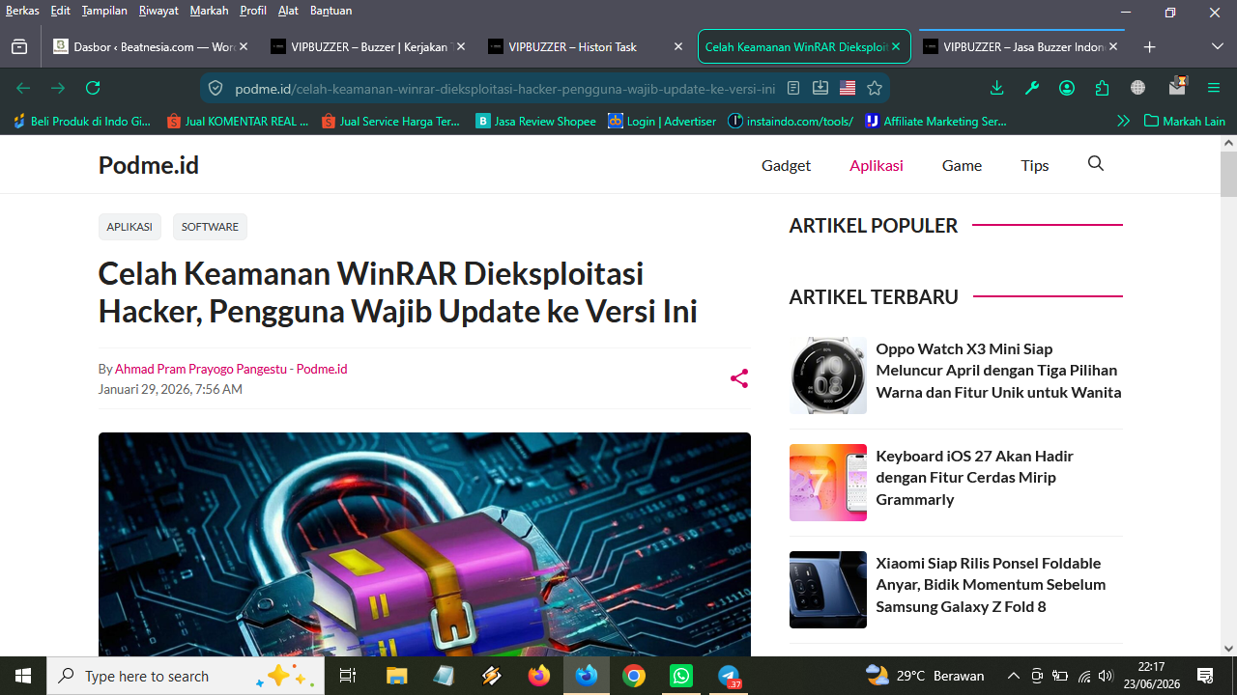This screenshot has height=695, width=1237.
Task: Click the volume icon in system tray
Action: click(x=1106, y=676)
